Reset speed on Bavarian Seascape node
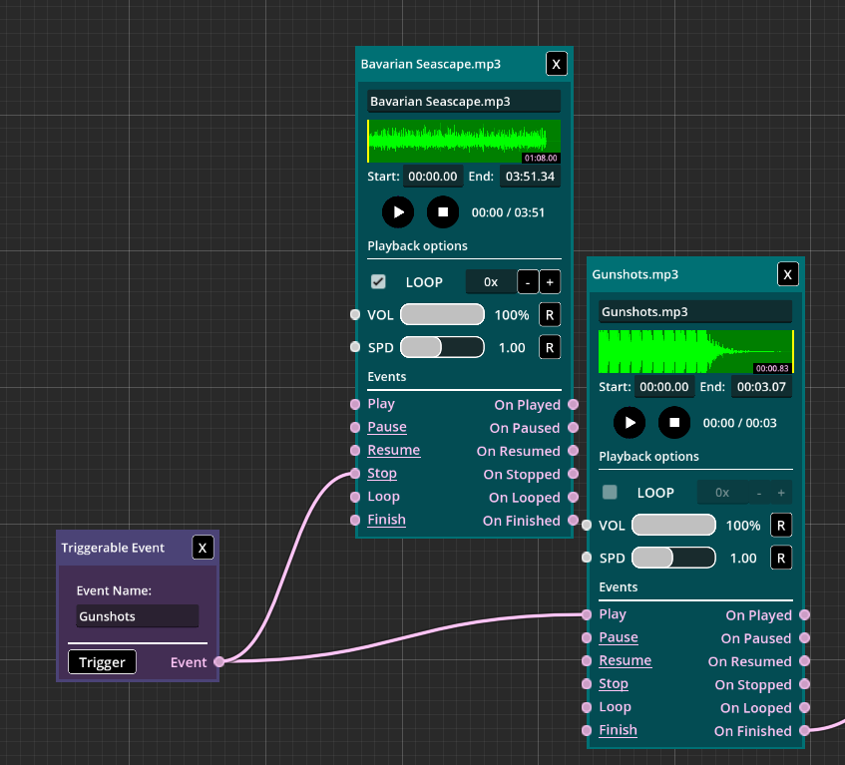The height and width of the screenshot is (765, 845). pyautogui.click(x=550, y=347)
